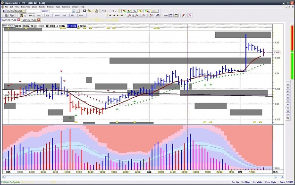Image resolution: width=295 pixels, height=185 pixels.
Task: Click the yellow window layout icon
Action: coord(176,16)
